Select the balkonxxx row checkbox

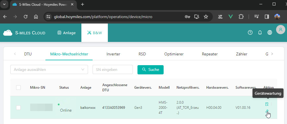pos(18,107)
